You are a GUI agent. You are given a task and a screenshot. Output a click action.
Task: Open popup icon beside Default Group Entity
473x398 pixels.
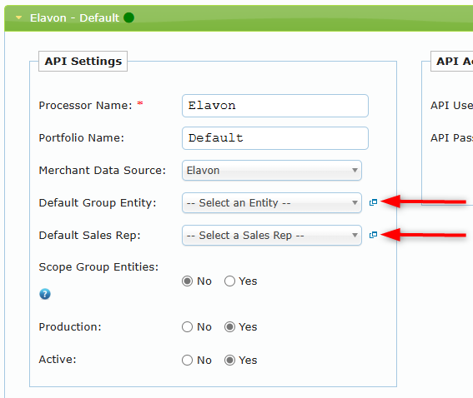click(373, 202)
